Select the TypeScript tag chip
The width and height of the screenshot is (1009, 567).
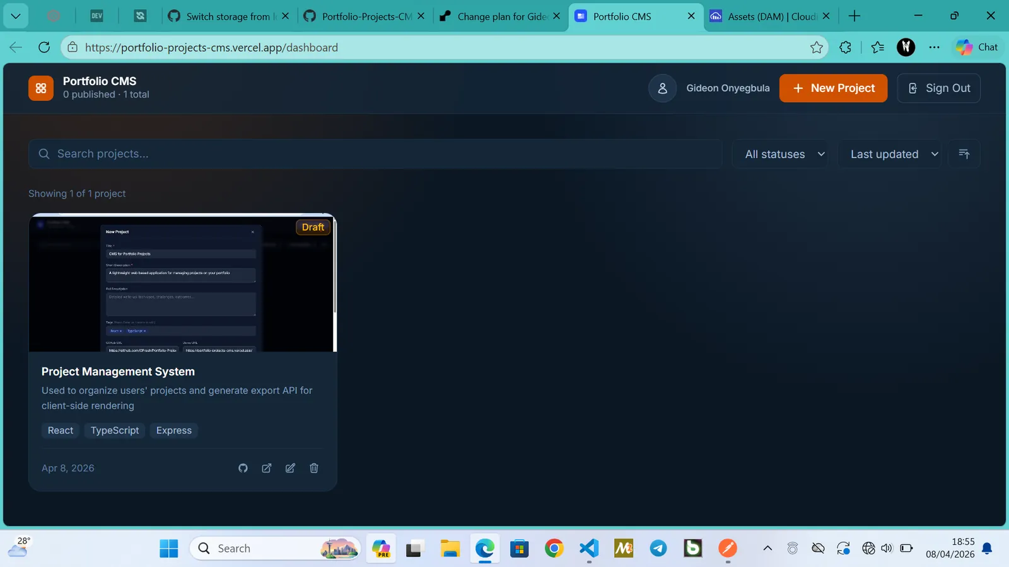[115, 430]
